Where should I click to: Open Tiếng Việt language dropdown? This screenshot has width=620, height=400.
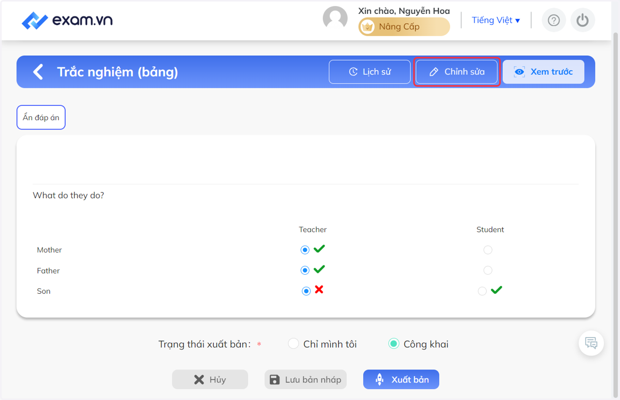tap(496, 20)
